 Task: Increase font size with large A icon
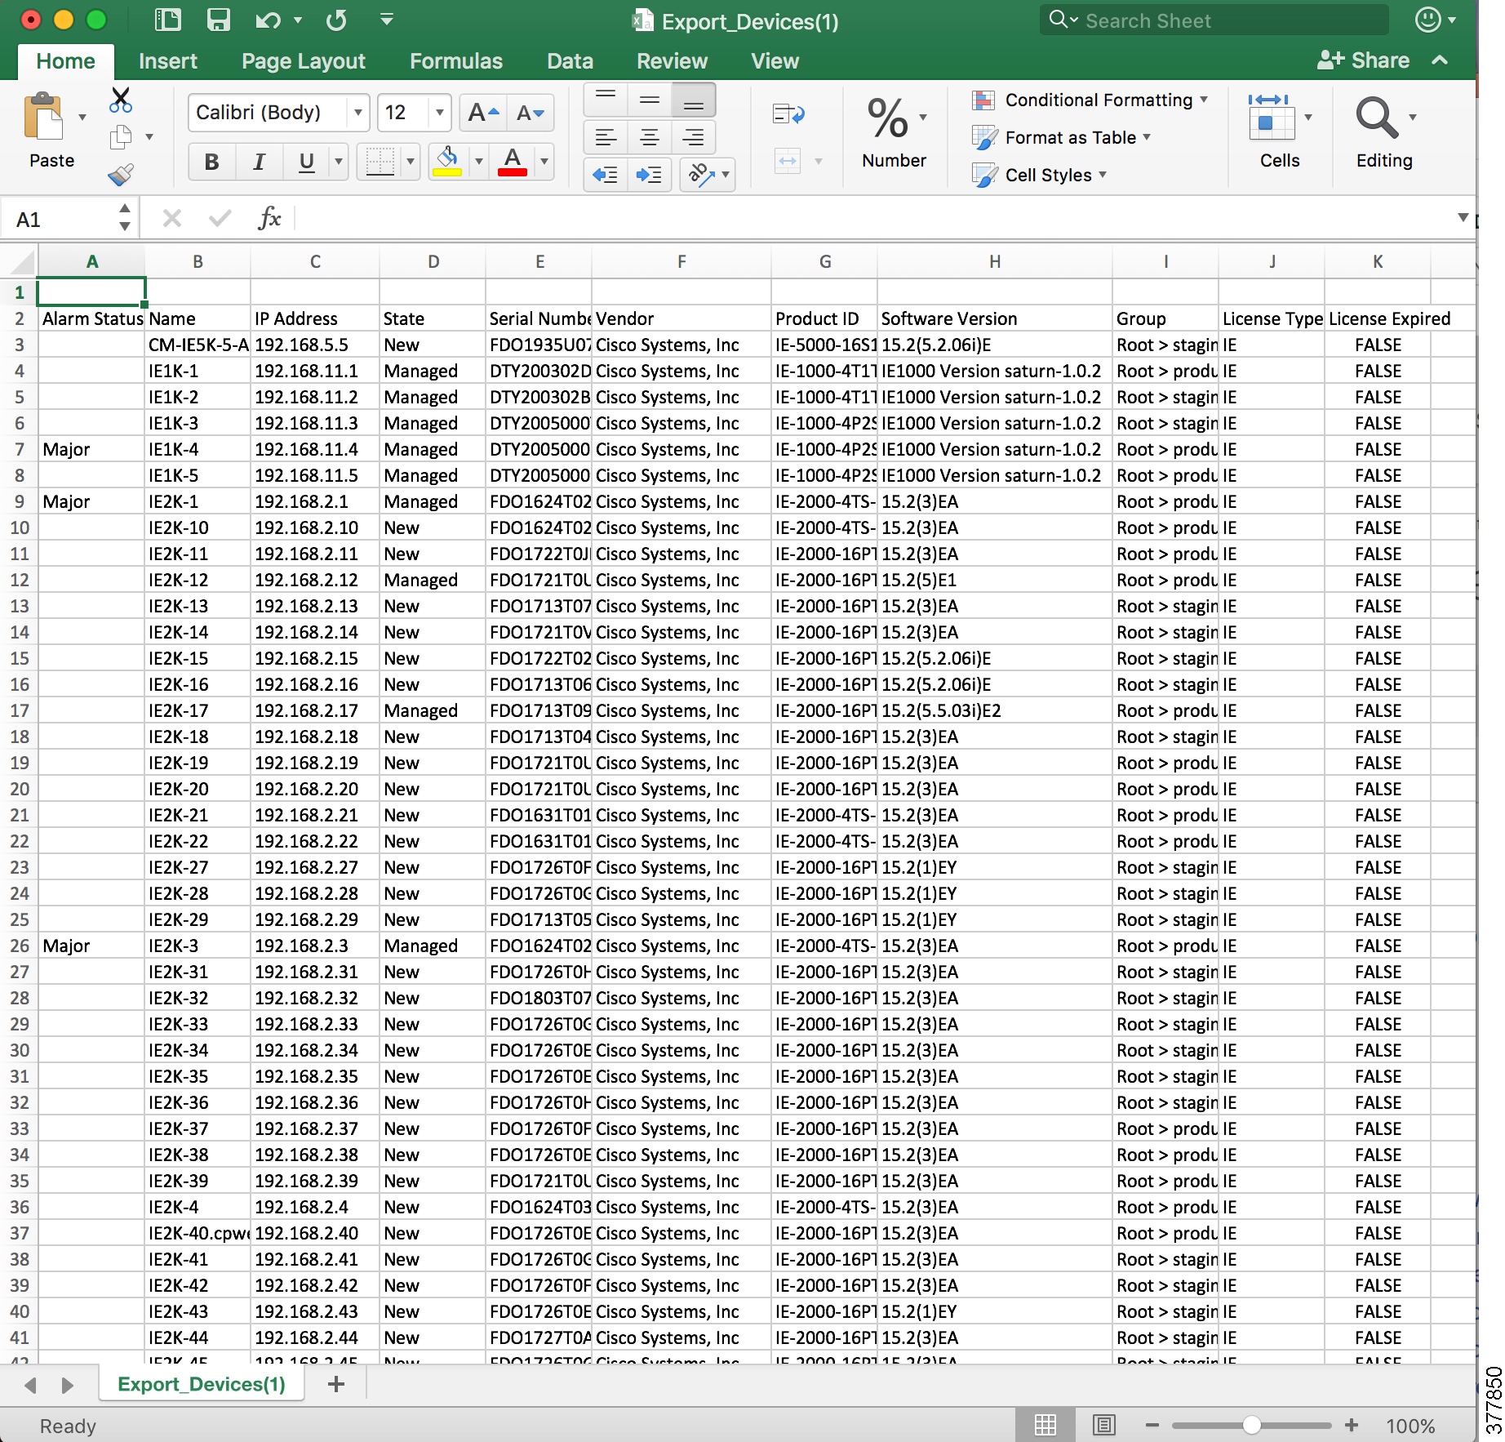pos(483,113)
